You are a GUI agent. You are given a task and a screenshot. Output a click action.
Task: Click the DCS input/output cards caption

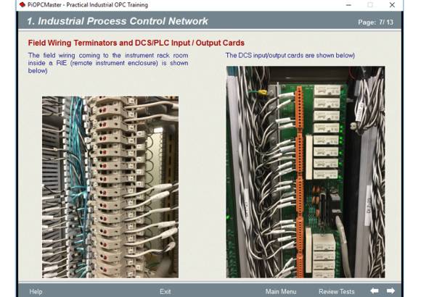(290, 56)
